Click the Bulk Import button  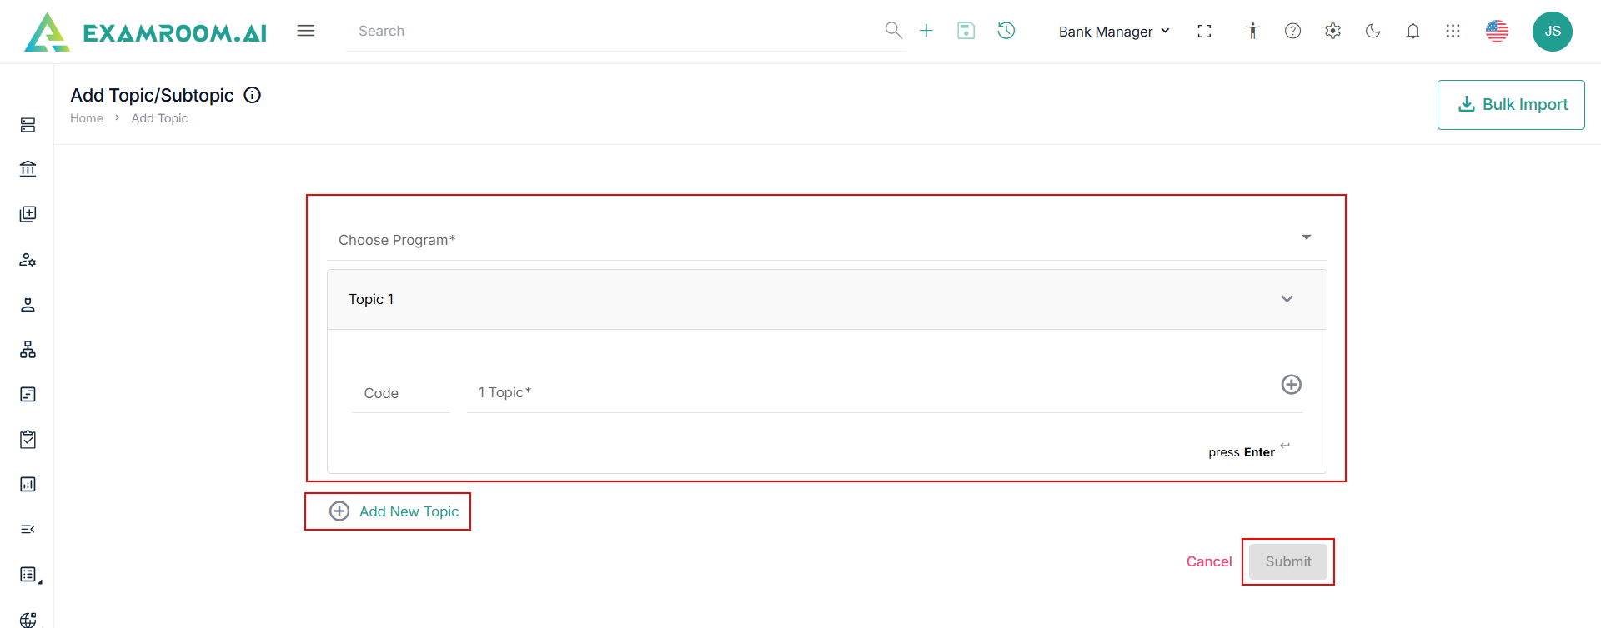click(1511, 105)
